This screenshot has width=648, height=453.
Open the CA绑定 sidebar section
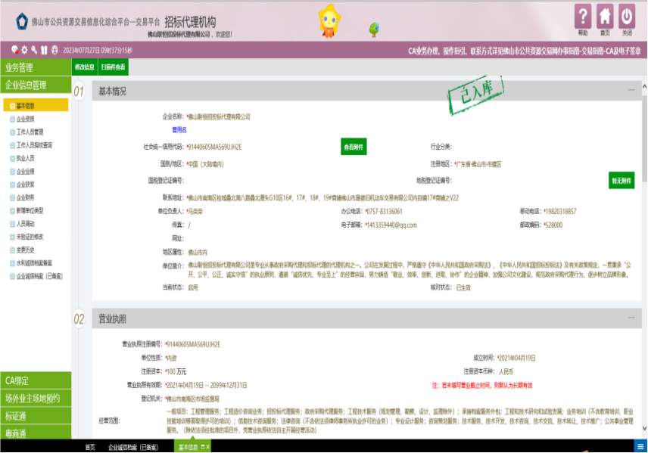[x=35, y=380]
